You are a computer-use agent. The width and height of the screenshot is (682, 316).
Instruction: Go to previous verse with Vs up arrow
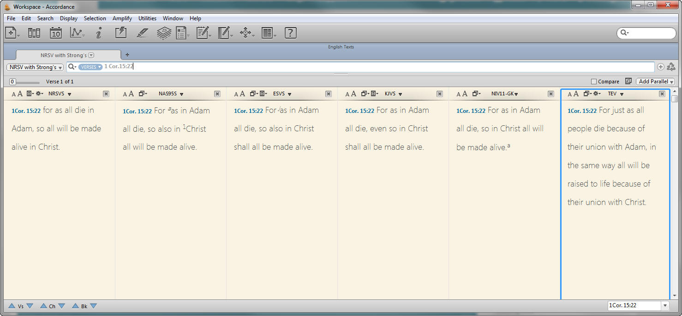(12, 306)
